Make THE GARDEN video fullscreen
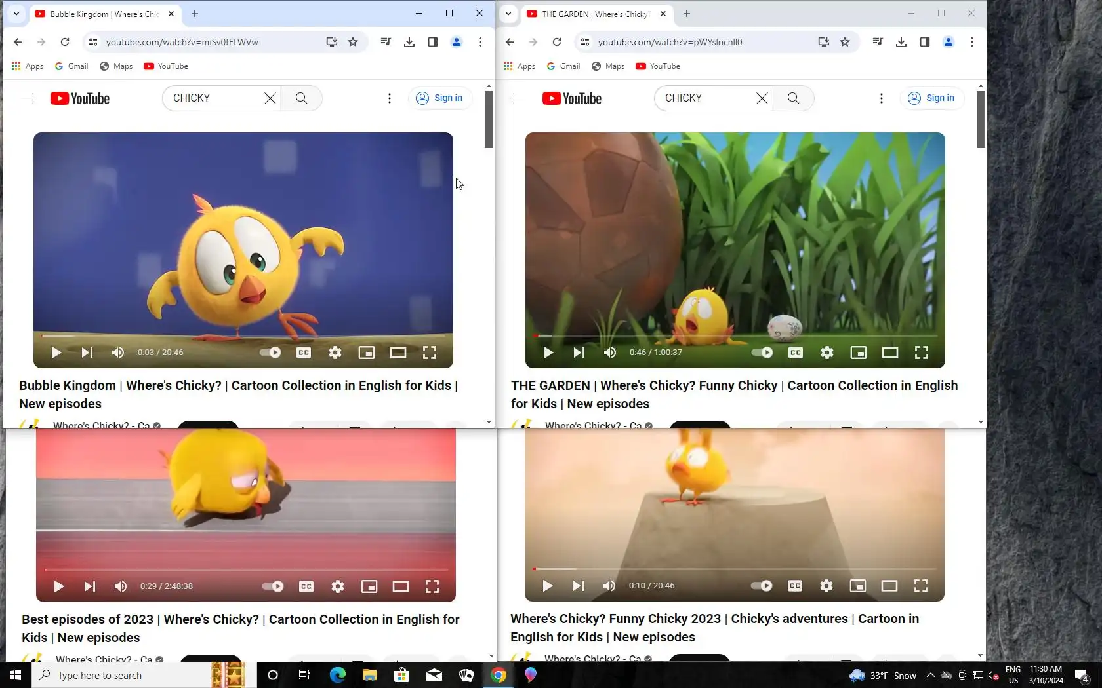1102x688 pixels. [922, 353]
